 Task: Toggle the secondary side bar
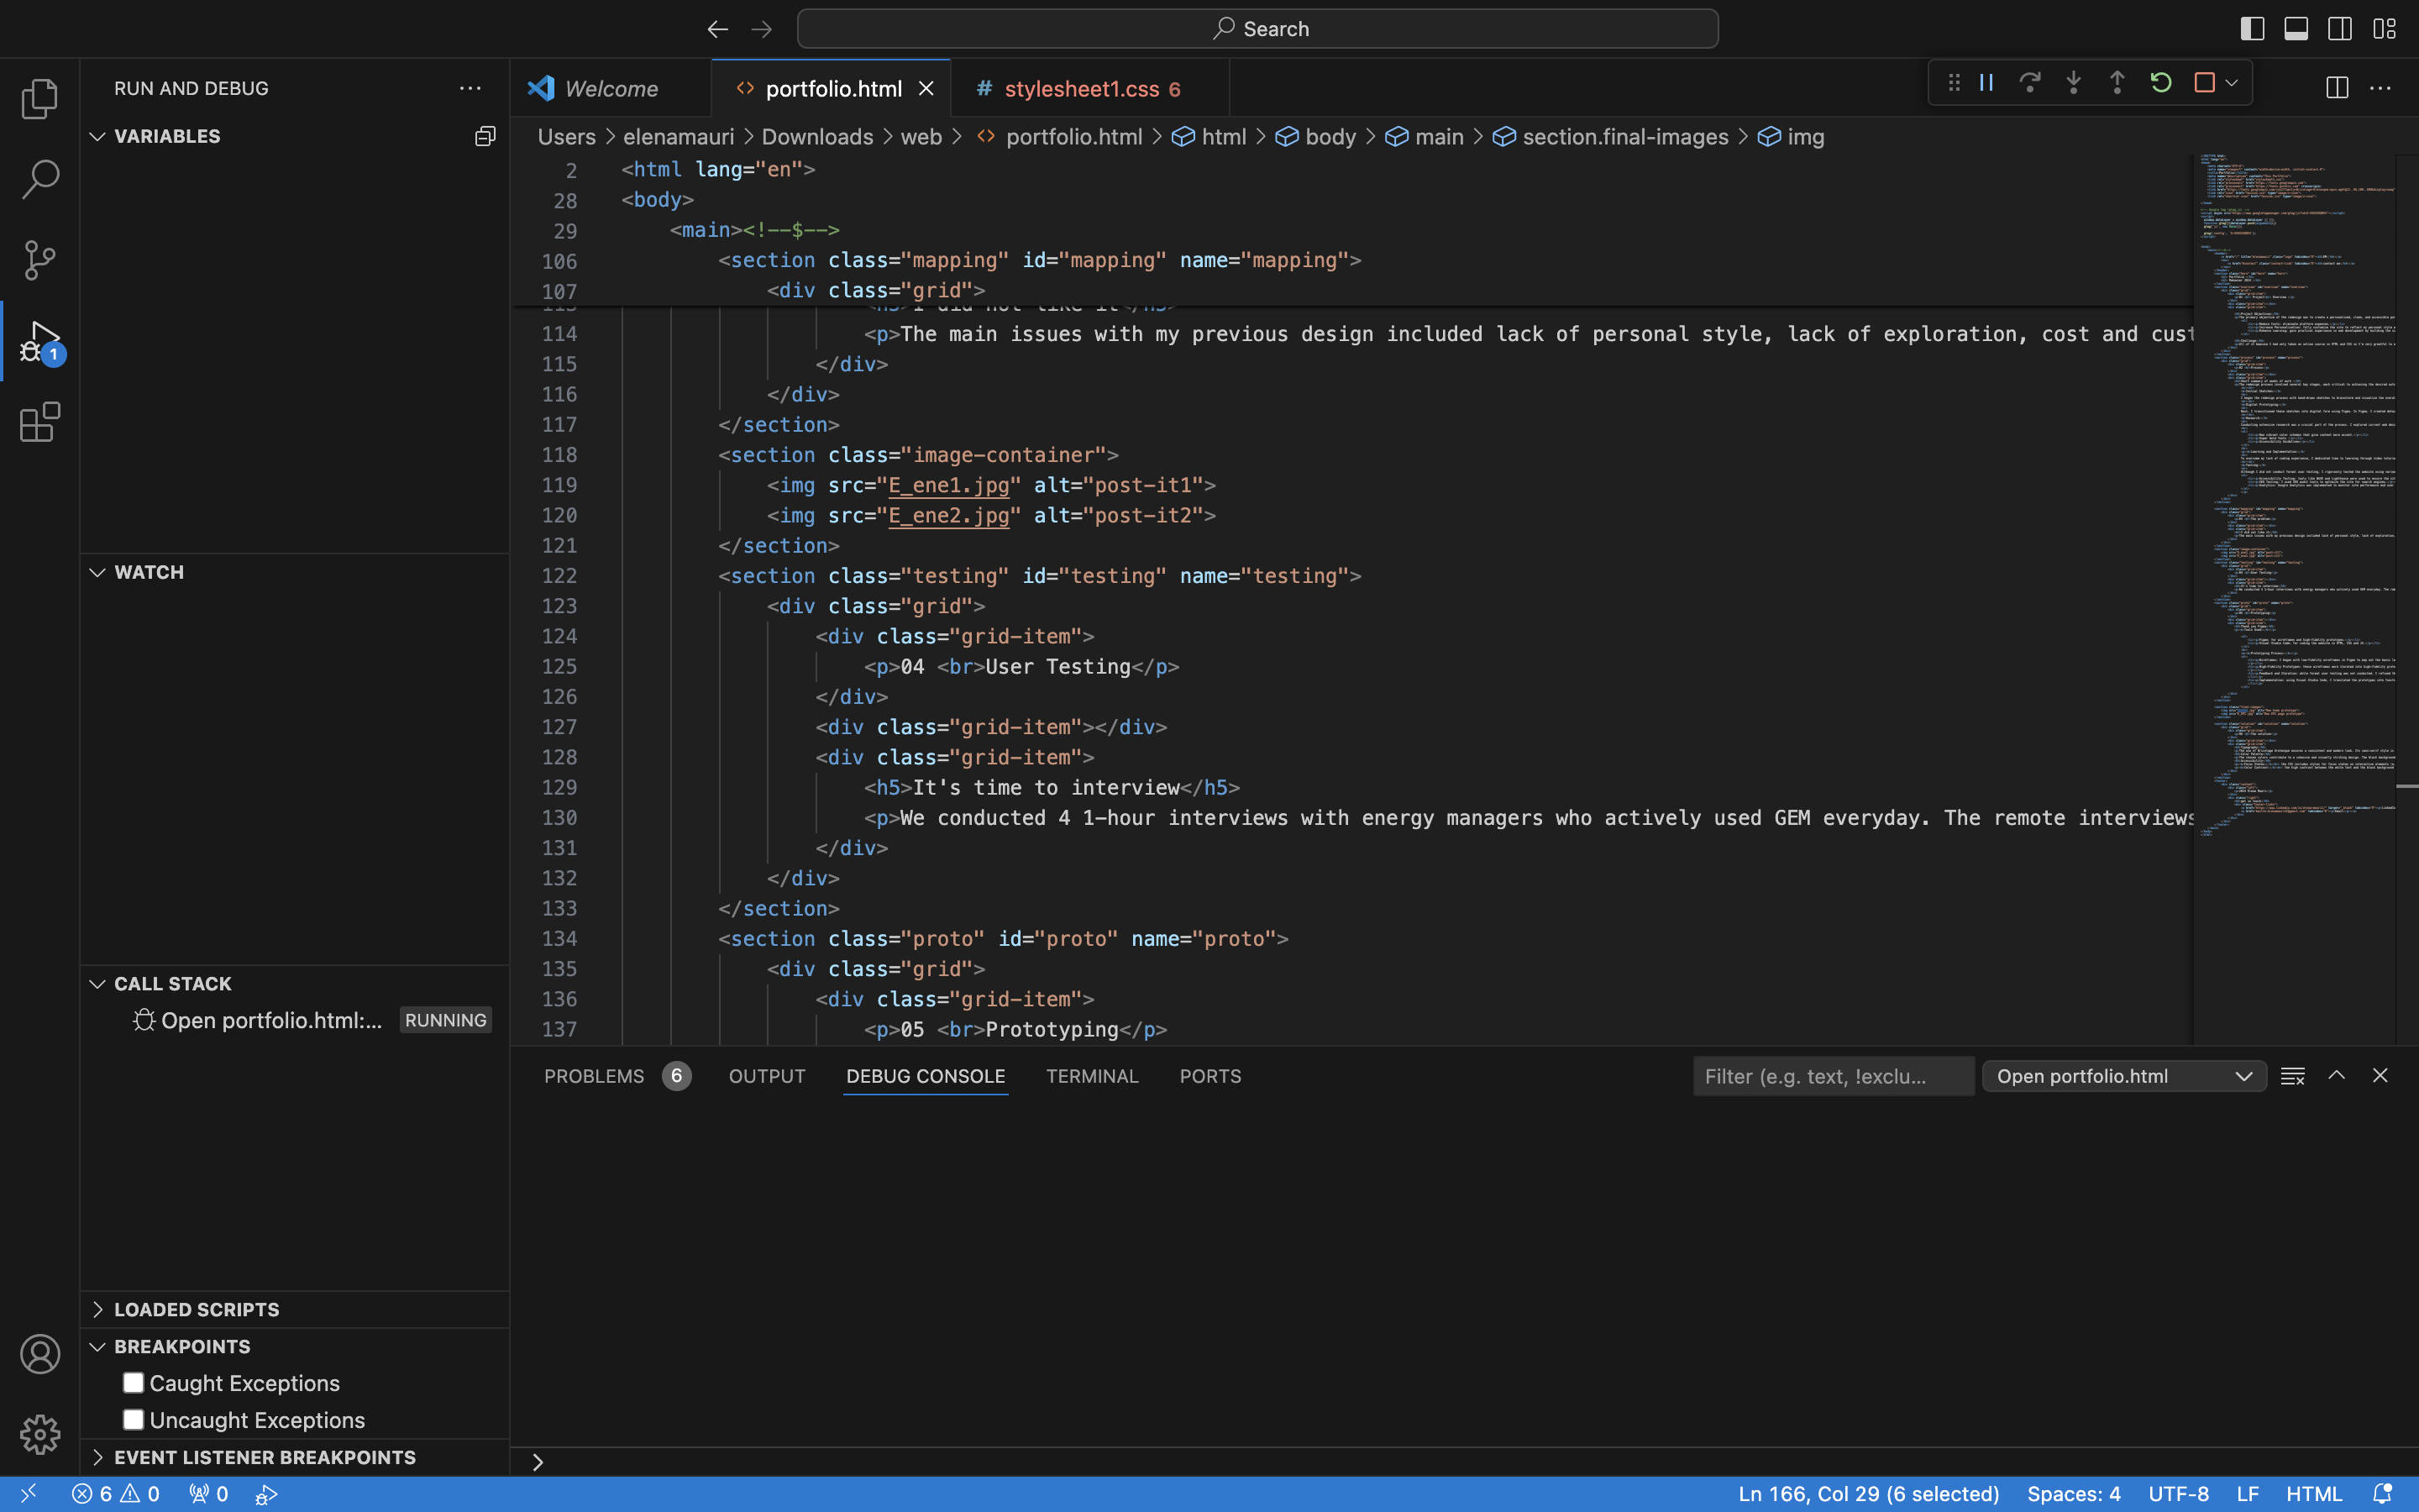pyautogui.click(x=2340, y=29)
